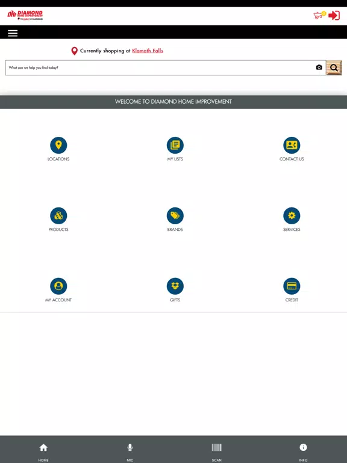This screenshot has width=347, height=463.
Task: Open the Brands tag icon
Action: [x=175, y=216]
